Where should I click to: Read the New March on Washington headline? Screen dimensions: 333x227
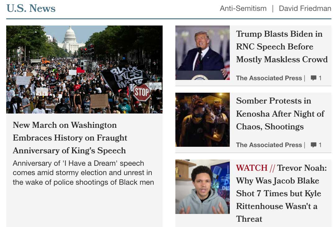pos(70,138)
